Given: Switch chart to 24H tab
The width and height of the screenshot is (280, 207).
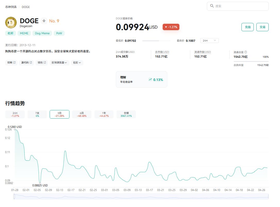Looking at the screenshot, I should tap(15, 114).
